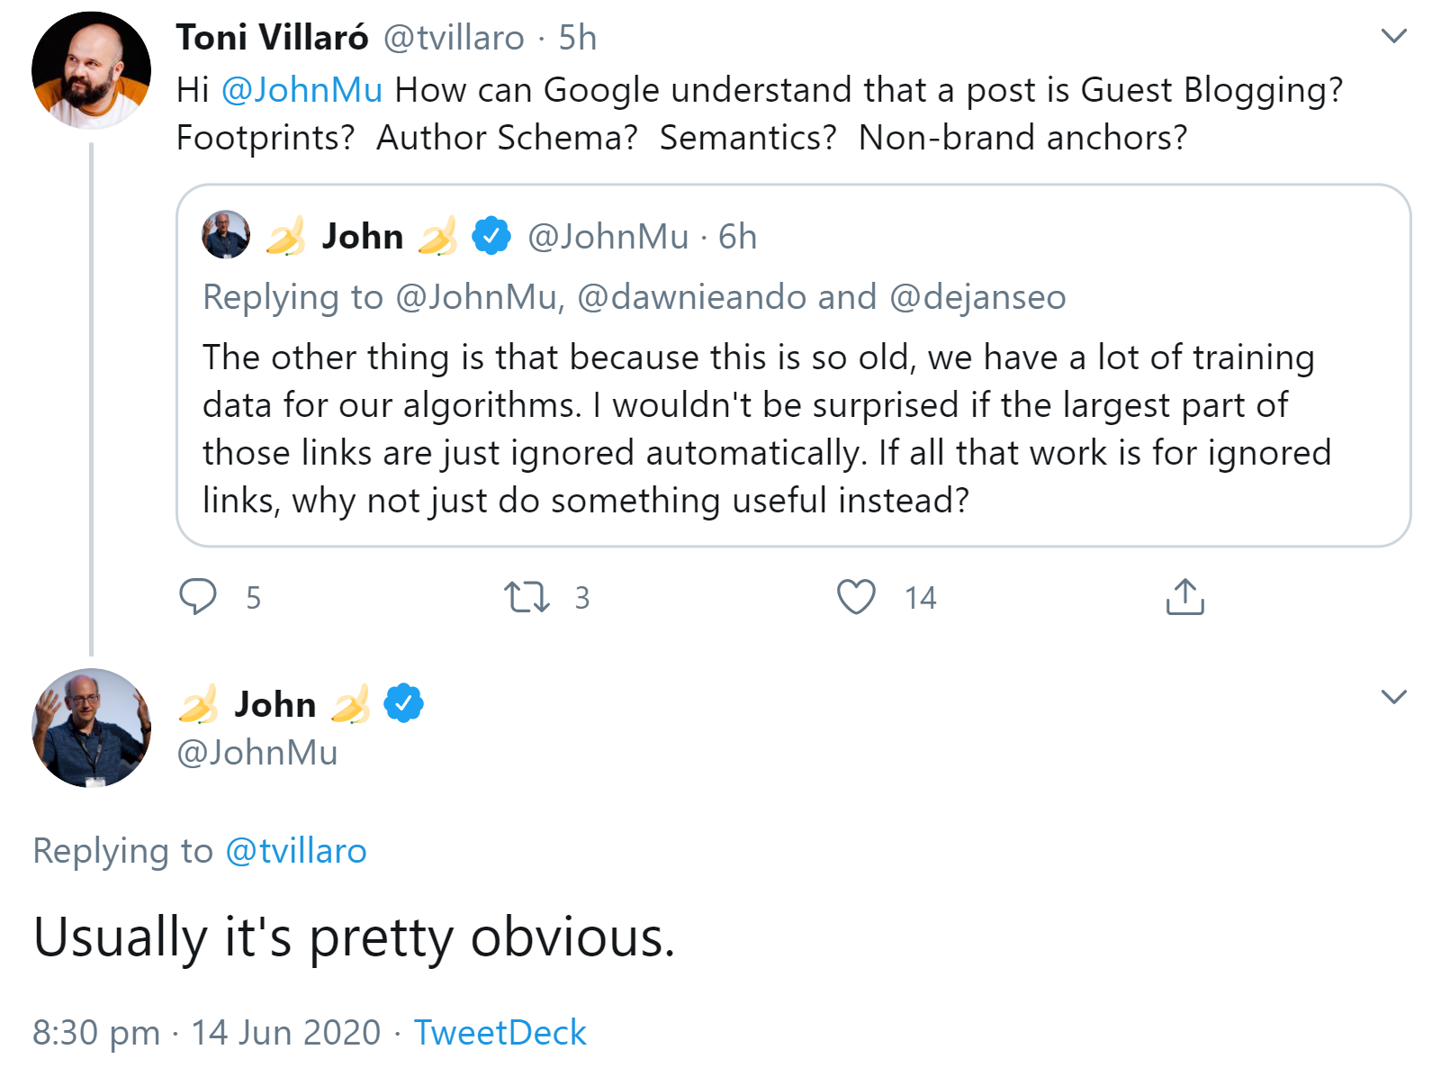Click John's small avatar in quoted tweet

tap(226, 235)
